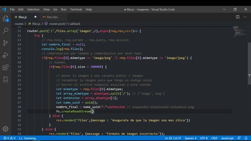
Task: Click the code minimap preview
Action: pos(239,31)
